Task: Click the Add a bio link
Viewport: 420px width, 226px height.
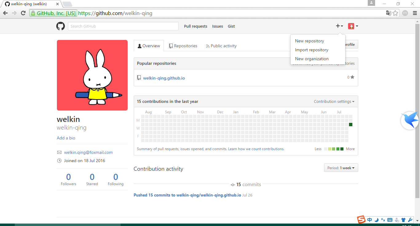Action: click(x=66, y=138)
